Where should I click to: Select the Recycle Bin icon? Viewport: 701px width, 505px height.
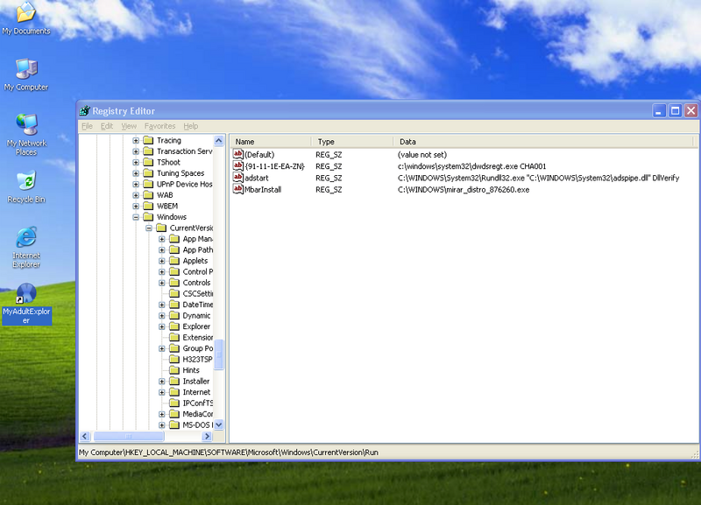pos(26,187)
